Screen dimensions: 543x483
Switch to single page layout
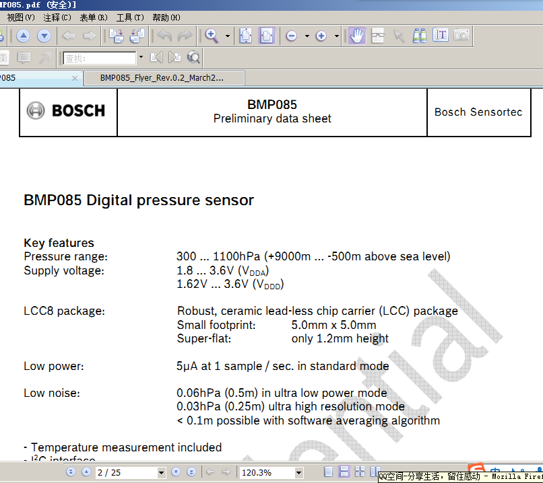(328, 472)
